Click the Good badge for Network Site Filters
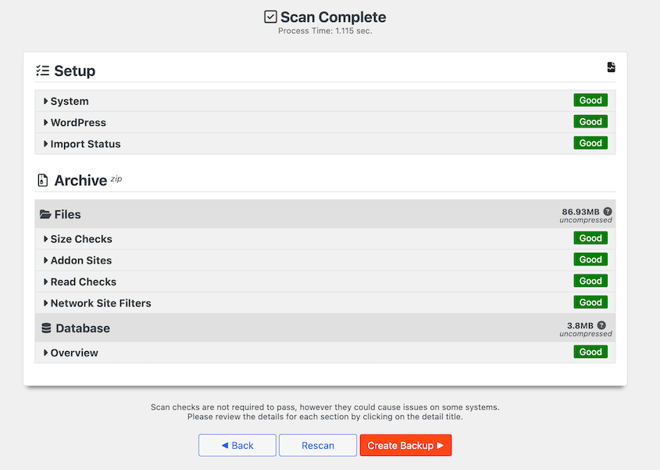This screenshot has height=470, width=660. (590, 302)
